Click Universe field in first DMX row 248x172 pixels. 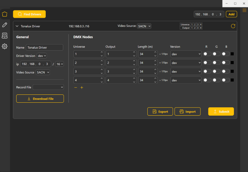point(88,54)
